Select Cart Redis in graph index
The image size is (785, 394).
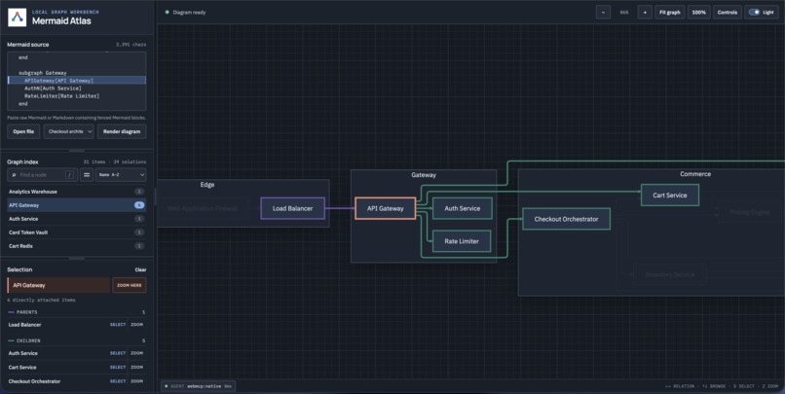(77, 246)
